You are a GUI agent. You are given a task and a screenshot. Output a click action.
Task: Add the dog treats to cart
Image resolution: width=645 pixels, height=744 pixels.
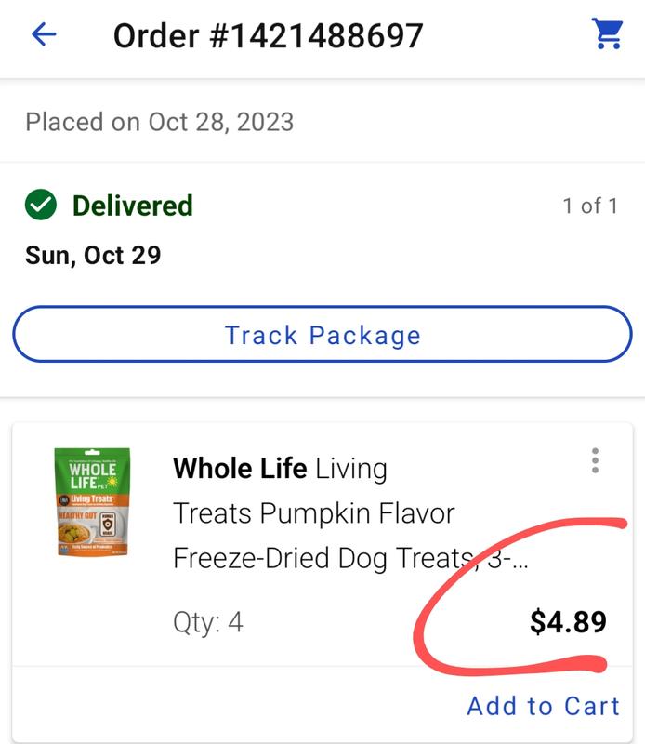pos(544,706)
